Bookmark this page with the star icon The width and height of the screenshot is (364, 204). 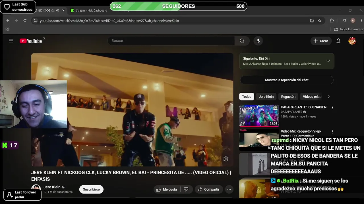pyautogui.click(x=320, y=21)
